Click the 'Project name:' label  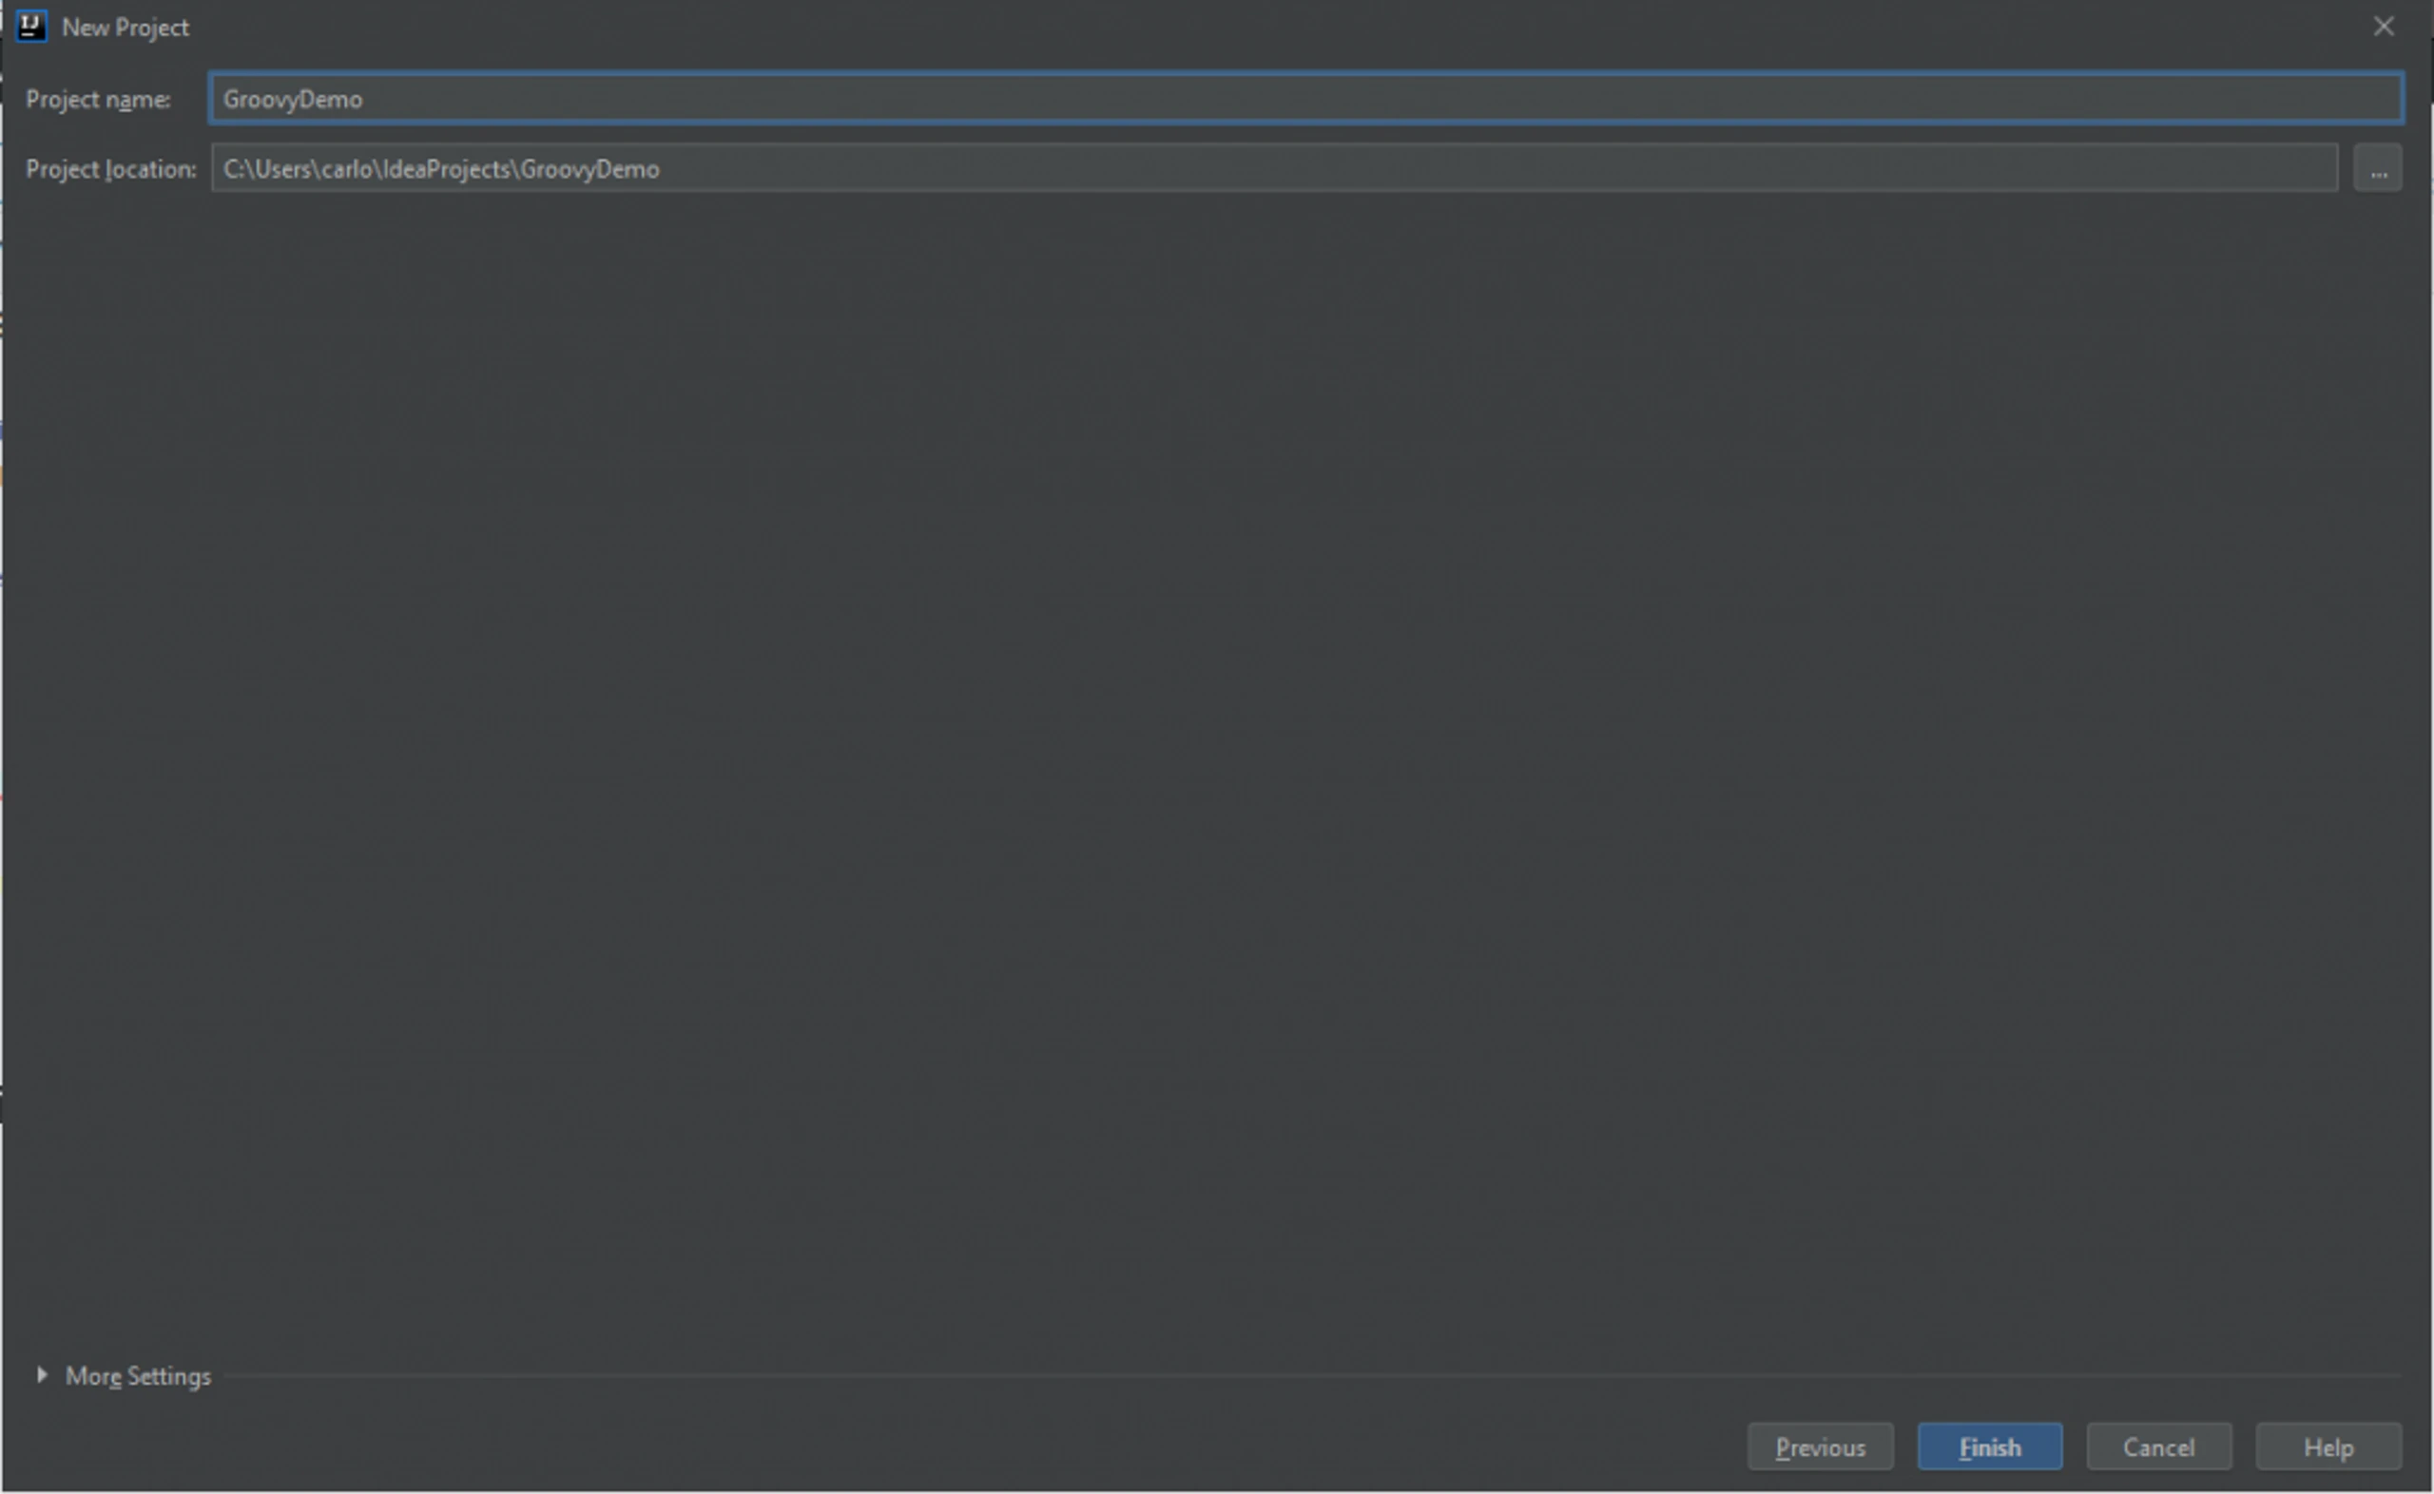click(98, 99)
